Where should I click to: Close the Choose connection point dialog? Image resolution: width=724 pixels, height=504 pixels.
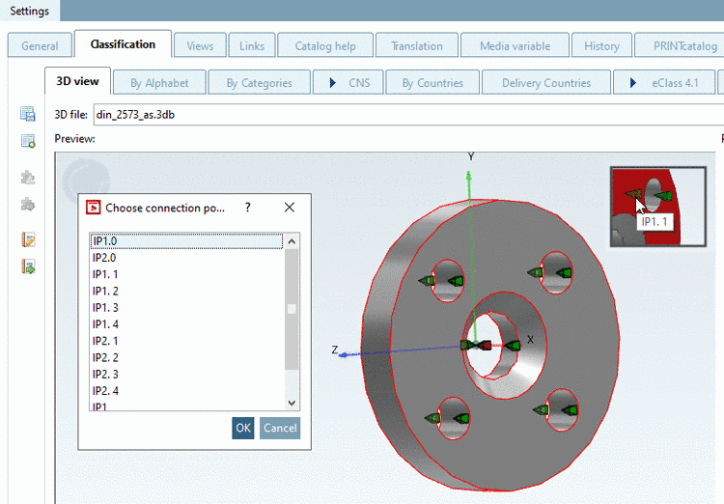coord(290,208)
